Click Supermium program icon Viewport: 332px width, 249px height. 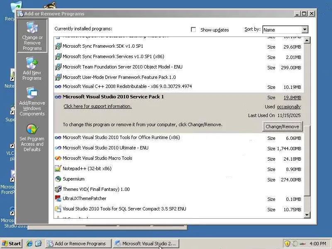point(58,179)
